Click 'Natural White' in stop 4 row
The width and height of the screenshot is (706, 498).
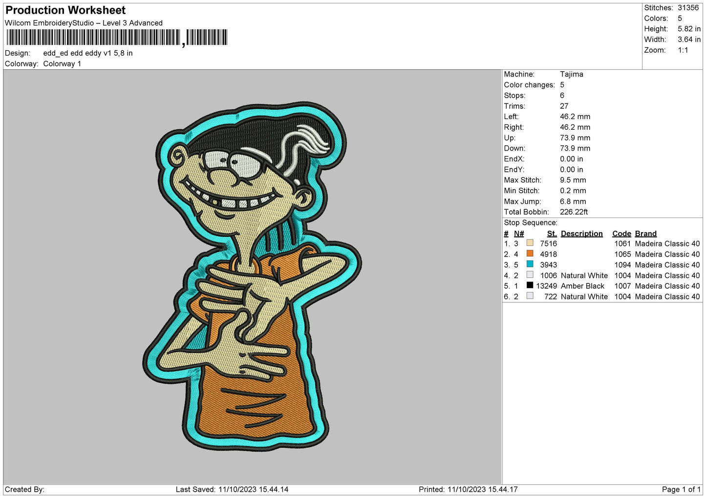coord(584,276)
